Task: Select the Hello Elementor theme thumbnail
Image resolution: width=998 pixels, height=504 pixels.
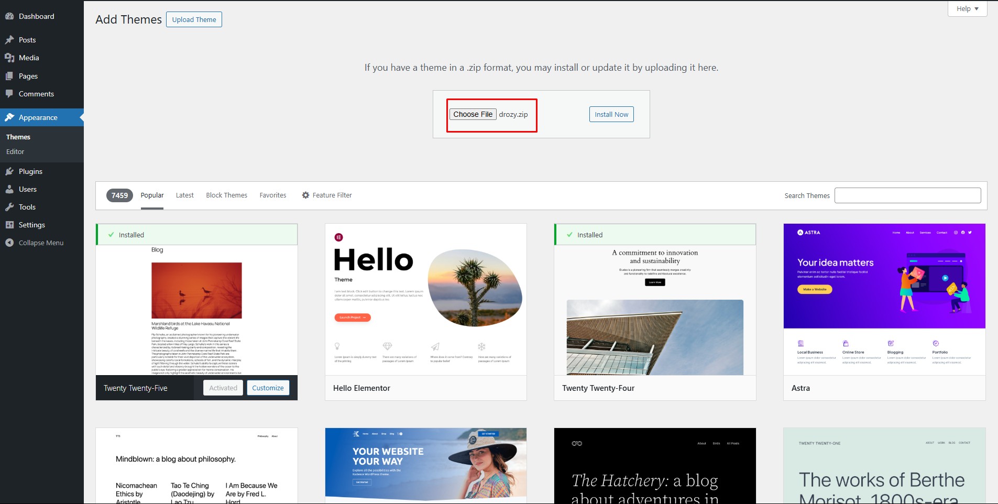Action: click(425, 299)
